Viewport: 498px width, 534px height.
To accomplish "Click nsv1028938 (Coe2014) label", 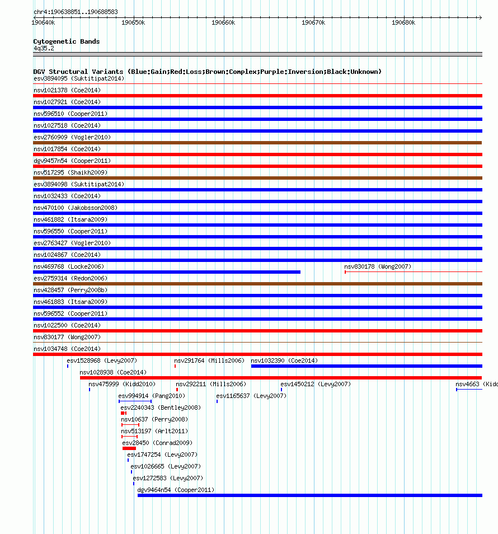I will pyautogui.click(x=113, y=372).
